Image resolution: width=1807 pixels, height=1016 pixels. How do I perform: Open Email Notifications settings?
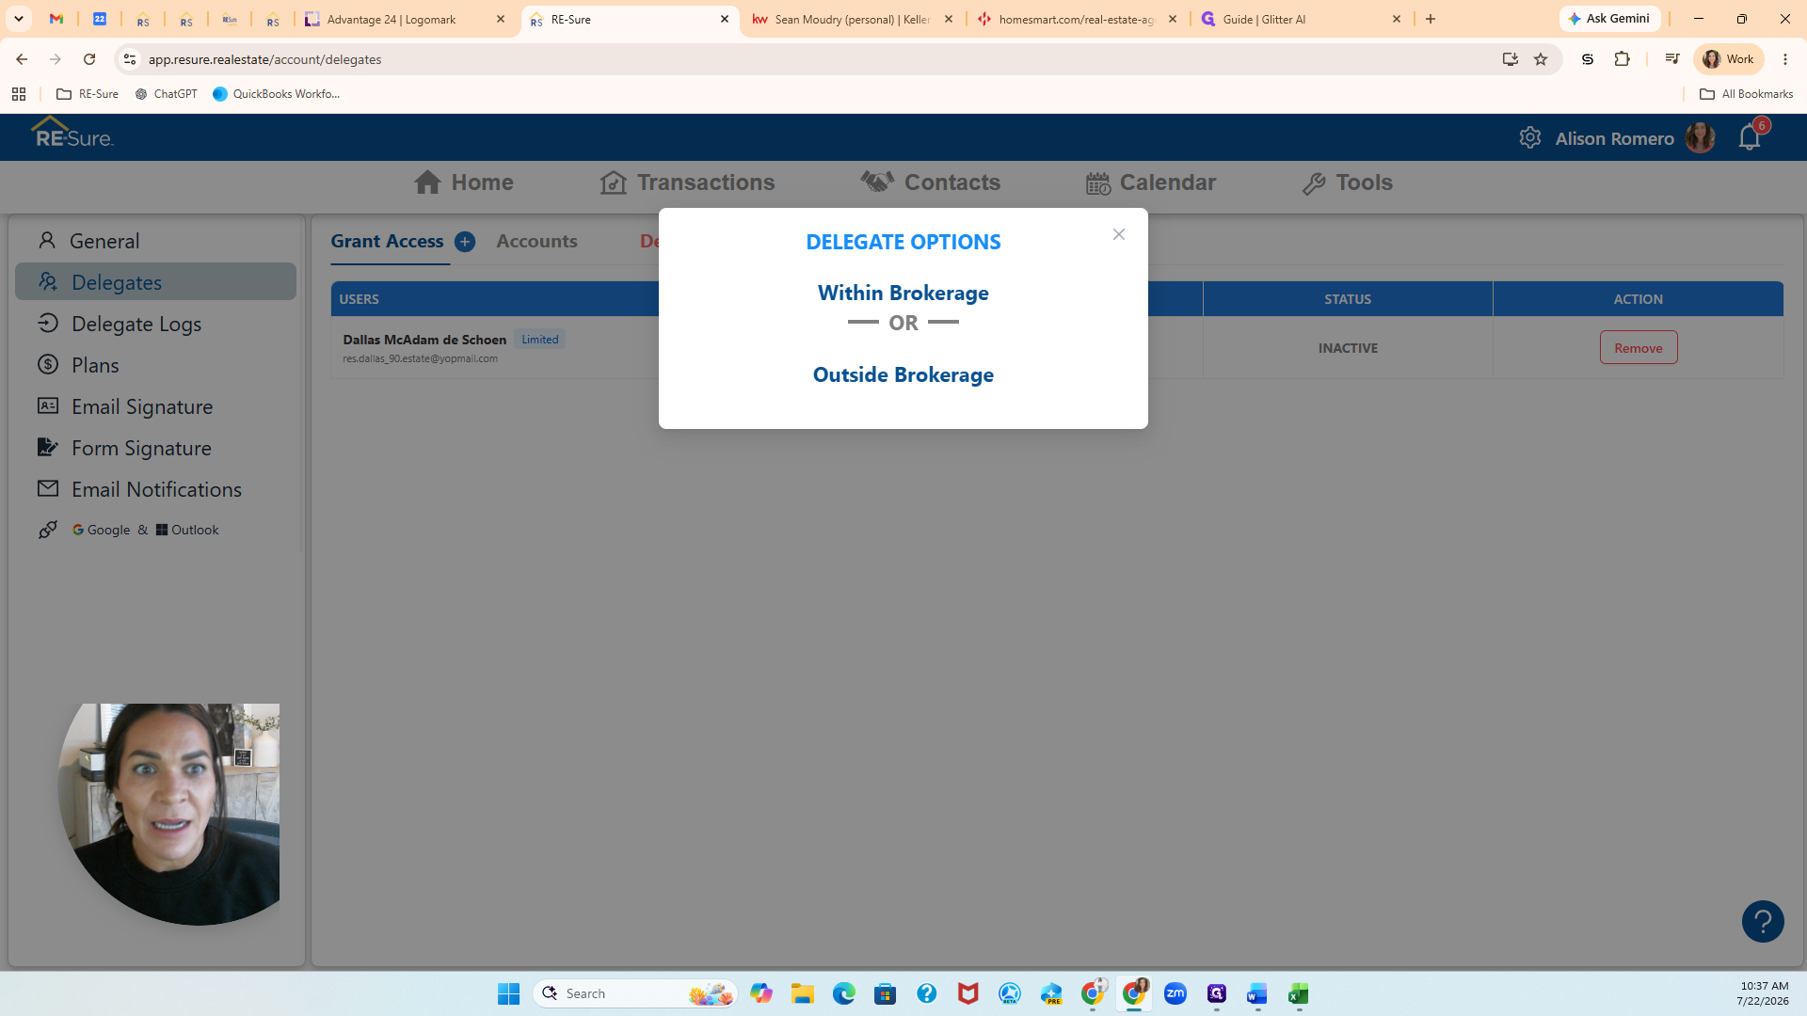point(155,489)
